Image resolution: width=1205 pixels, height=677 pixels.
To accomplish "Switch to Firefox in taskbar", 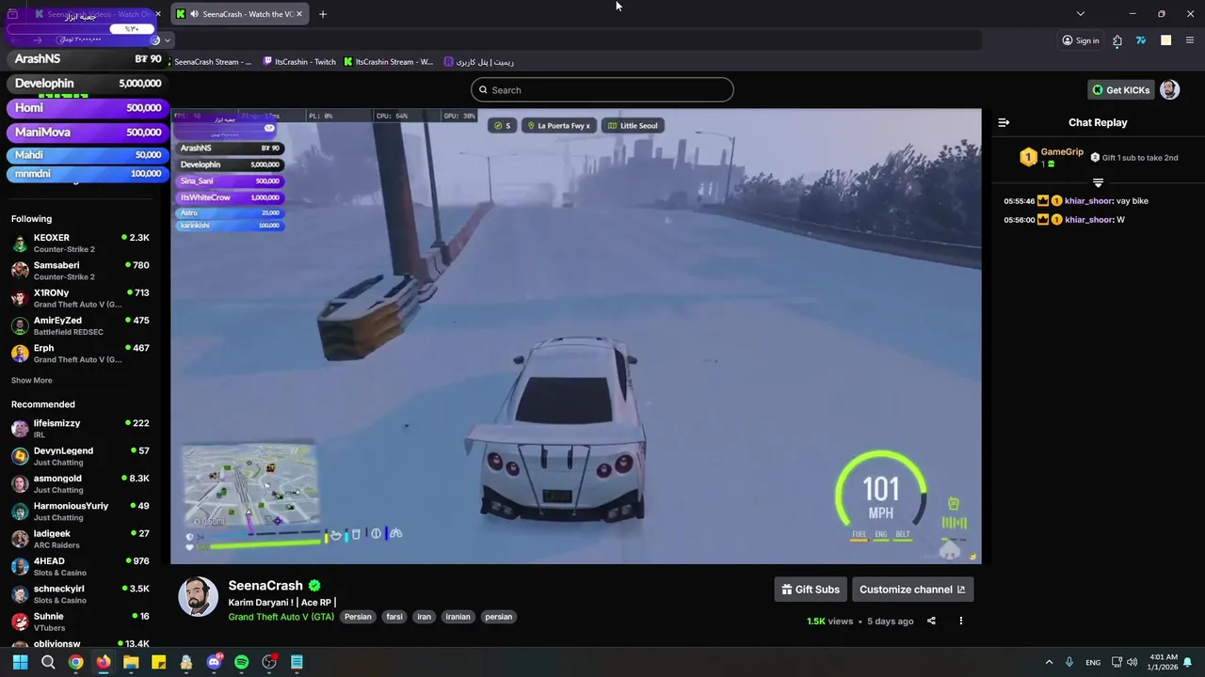I will [x=104, y=662].
